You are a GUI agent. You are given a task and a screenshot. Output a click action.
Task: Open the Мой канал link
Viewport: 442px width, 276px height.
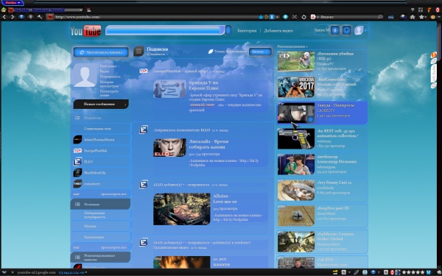pyautogui.click(x=108, y=66)
